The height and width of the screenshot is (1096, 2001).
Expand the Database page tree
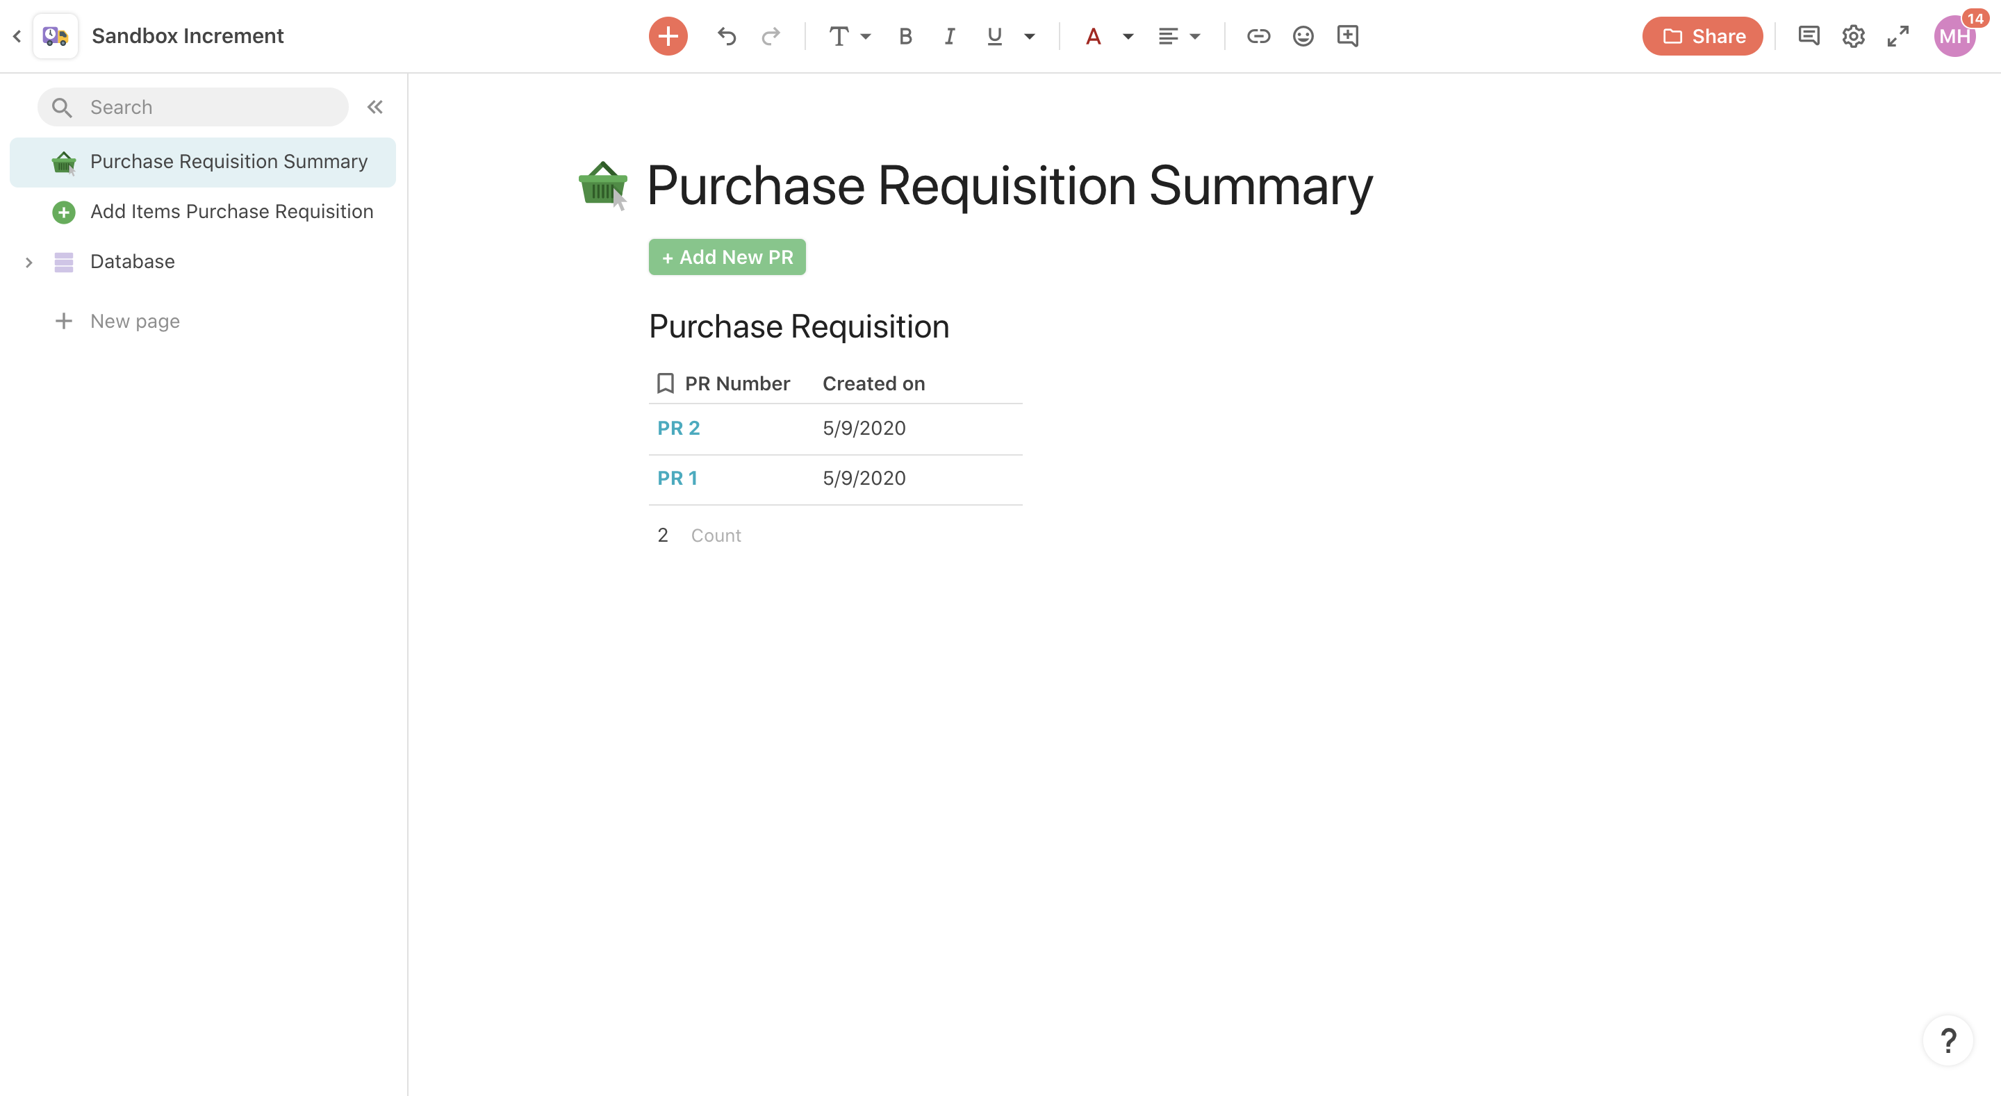28,262
